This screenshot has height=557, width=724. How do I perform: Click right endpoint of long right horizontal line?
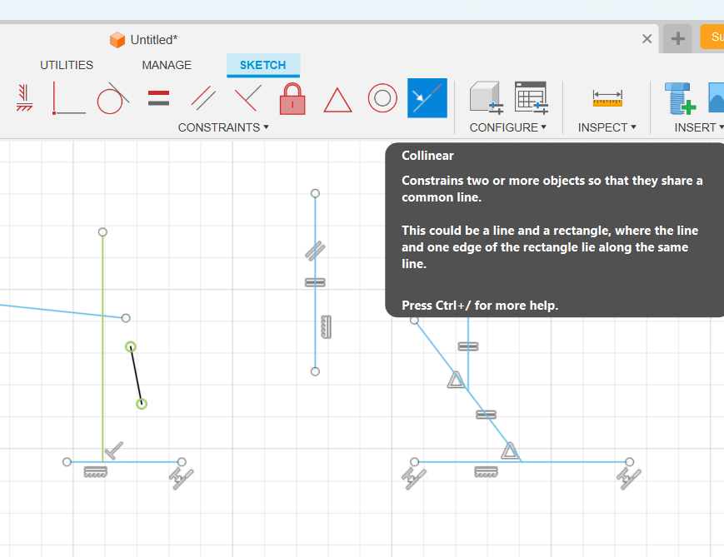click(629, 461)
